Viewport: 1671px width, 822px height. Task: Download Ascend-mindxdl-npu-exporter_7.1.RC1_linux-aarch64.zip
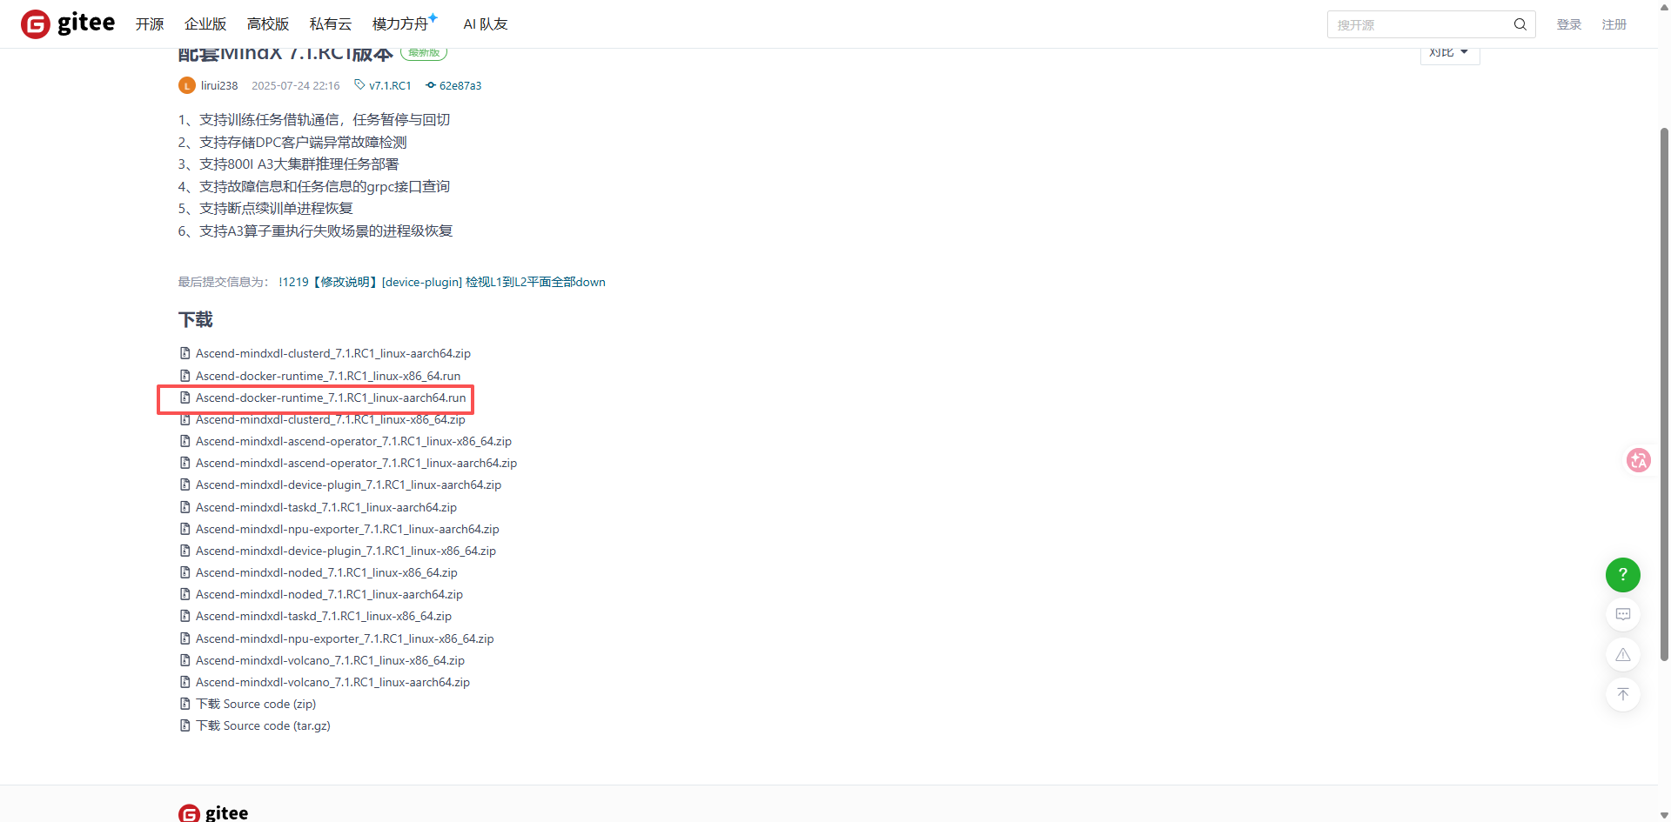(347, 529)
